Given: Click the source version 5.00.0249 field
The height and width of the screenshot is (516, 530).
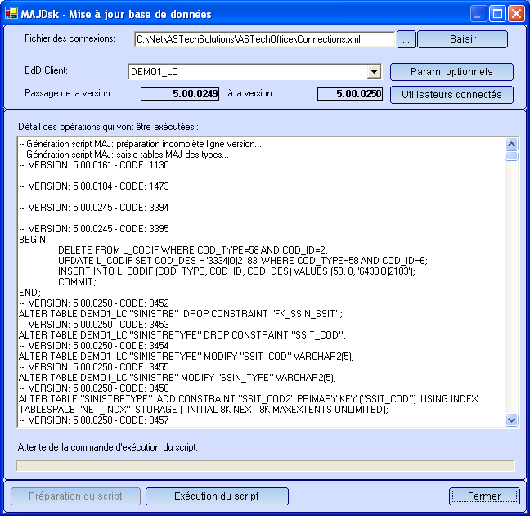Looking at the screenshot, I should point(180,94).
